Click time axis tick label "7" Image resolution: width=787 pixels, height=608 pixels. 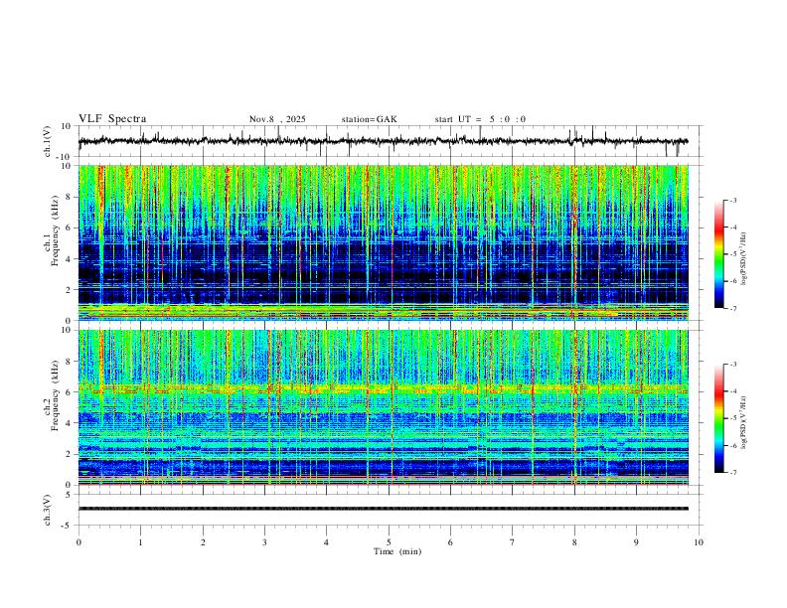(x=513, y=542)
